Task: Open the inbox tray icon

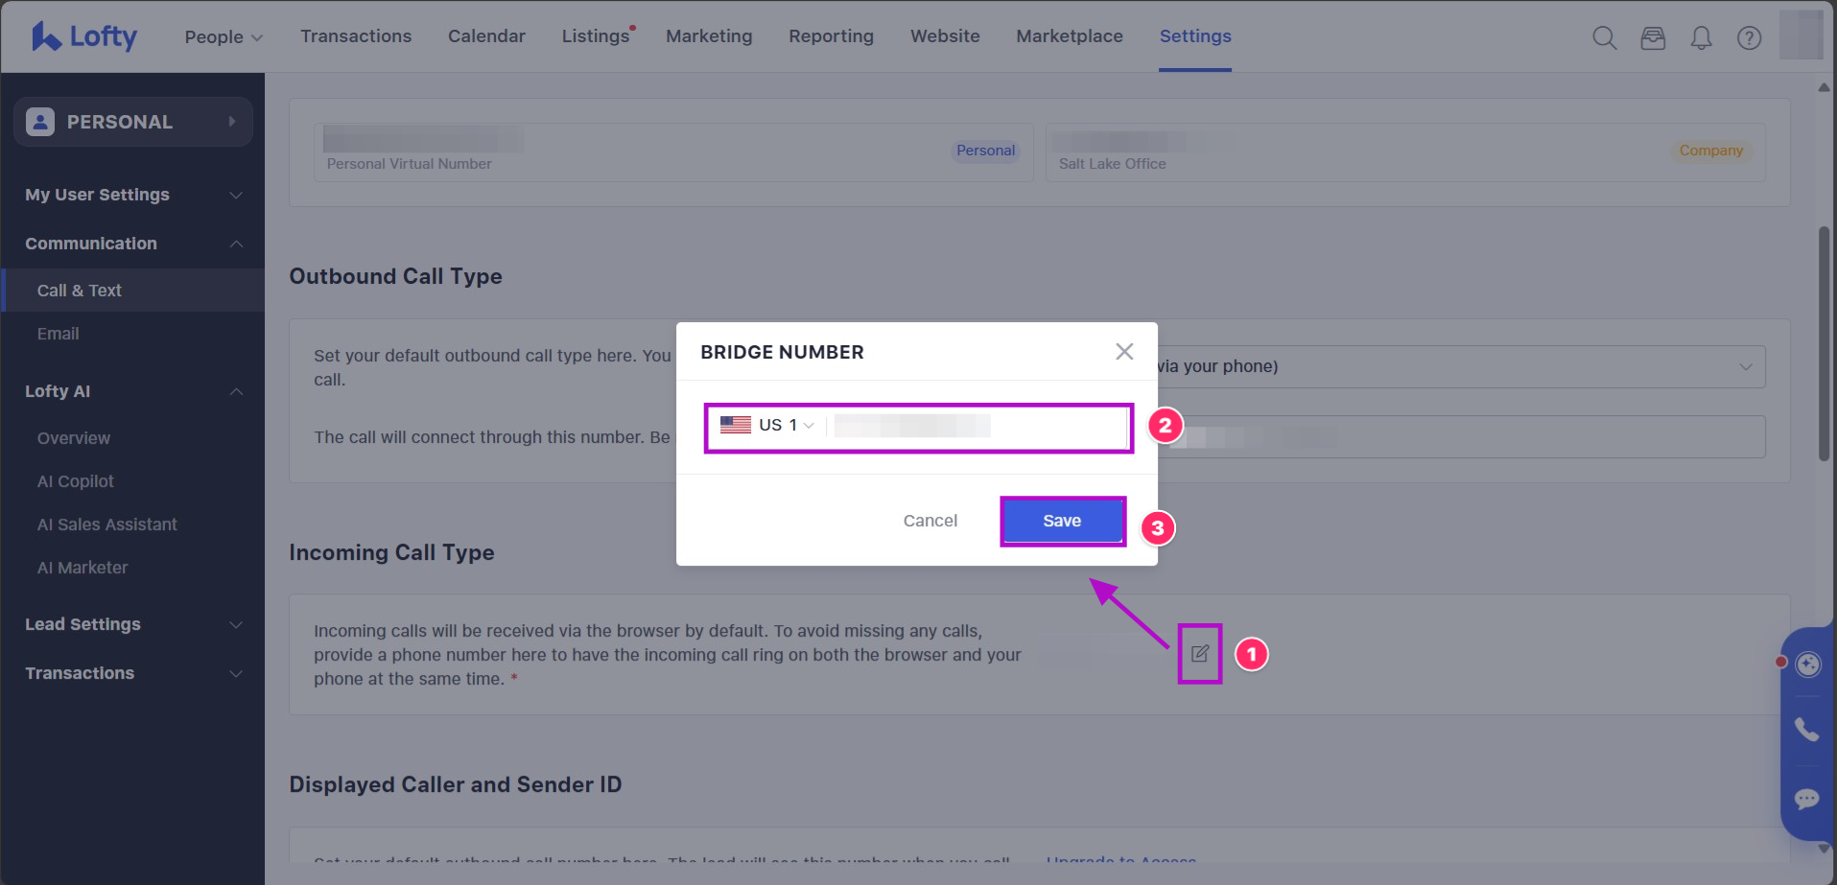Action: pos(1653,37)
